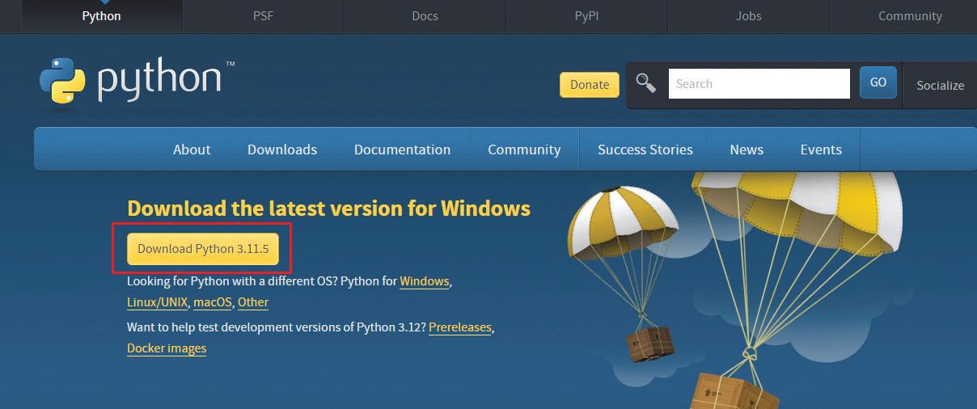Open the Prereleases link

tap(460, 327)
